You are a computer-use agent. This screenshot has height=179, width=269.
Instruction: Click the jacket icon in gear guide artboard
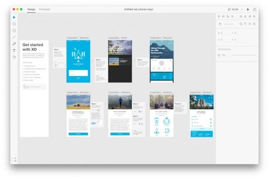[166, 121]
